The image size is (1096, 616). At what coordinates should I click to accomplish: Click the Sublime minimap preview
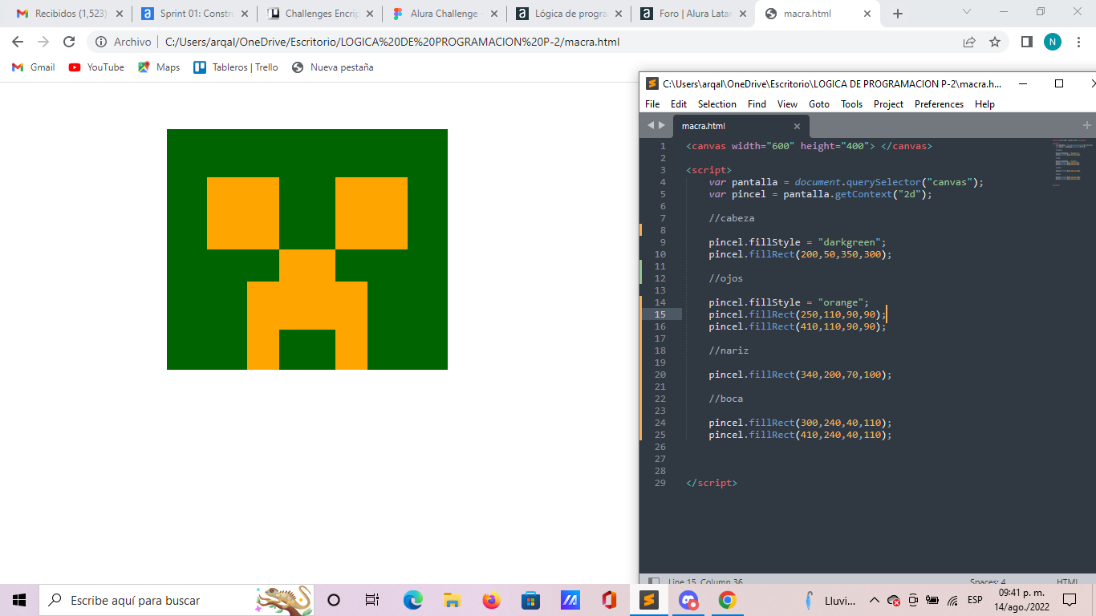pyautogui.click(x=1072, y=162)
